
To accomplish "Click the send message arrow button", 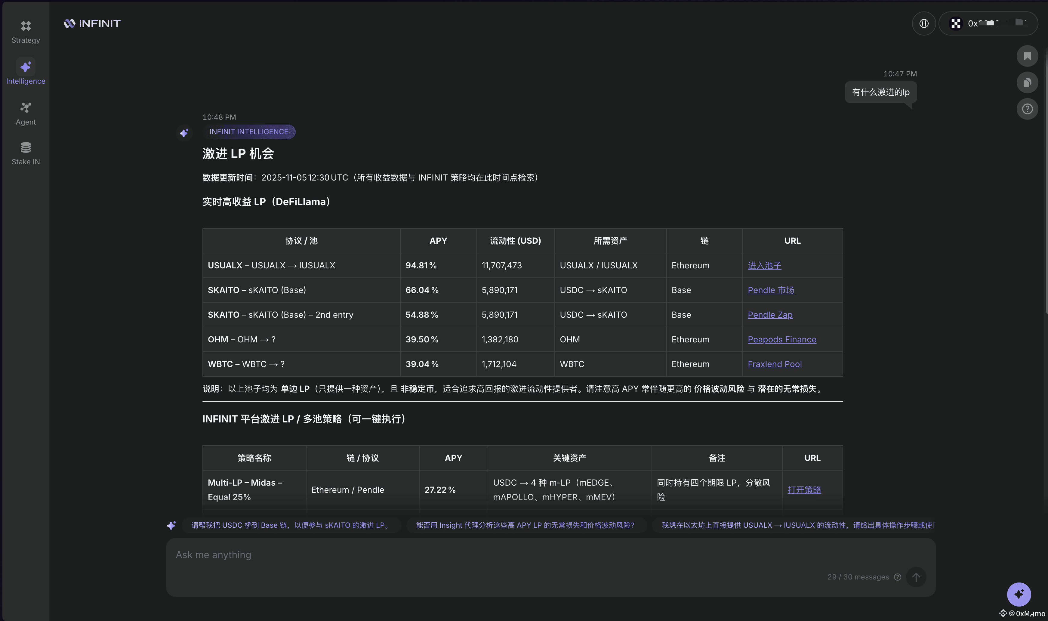I will coord(916,577).
